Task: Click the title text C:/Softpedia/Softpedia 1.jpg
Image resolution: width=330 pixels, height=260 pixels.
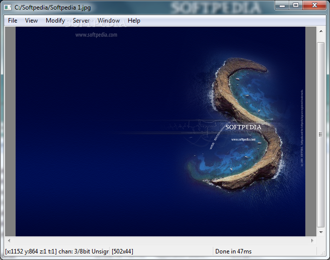Action: click(x=53, y=8)
